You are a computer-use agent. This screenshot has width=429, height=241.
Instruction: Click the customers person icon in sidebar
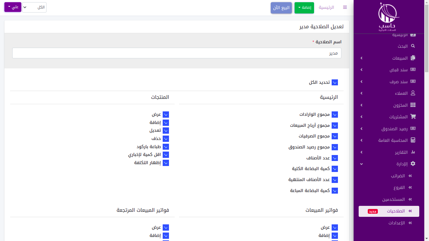(x=413, y=93)
